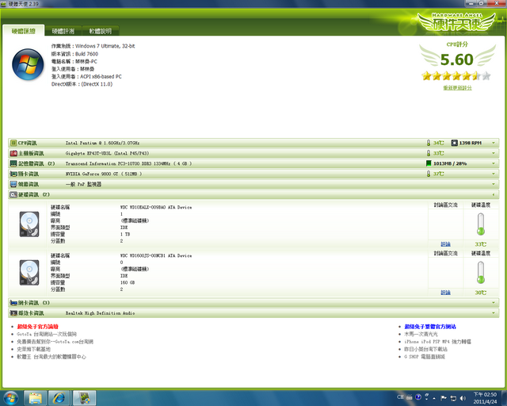Click the gold star rating row
The width and height of the screenshot is (507, 406).
(456, 76)
